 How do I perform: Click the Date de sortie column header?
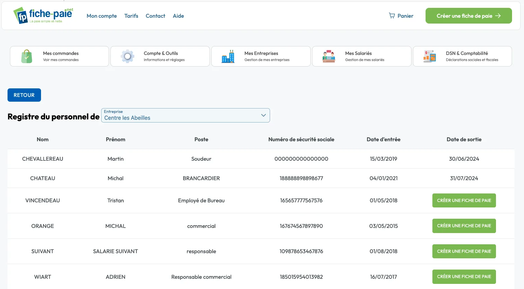pos(464,139)
